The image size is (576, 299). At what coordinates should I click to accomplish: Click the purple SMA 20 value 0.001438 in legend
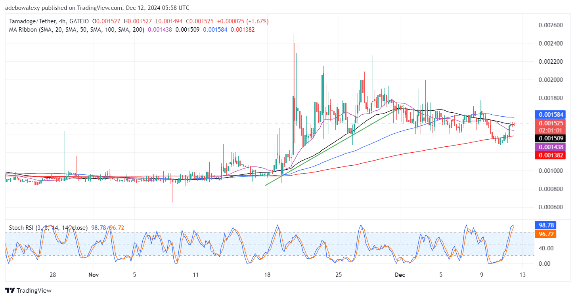(160, 29)
